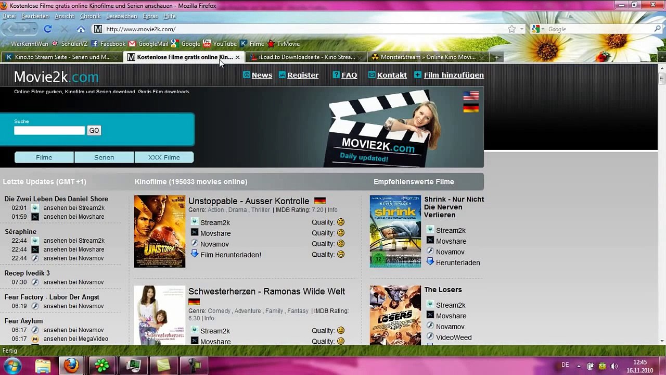Switch to the MonsterStream tab

[x=428, y=57]
